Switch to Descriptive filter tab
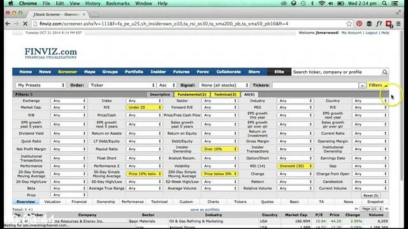This screenshot has height=229, width=408. point(160,95)
